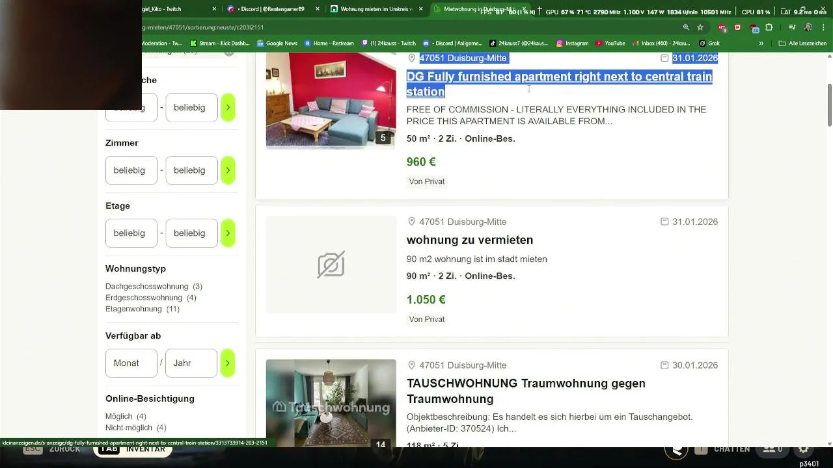
Task: Open Home - Restream bookmark
Action: pyautogui.click(x=329, y=43)
